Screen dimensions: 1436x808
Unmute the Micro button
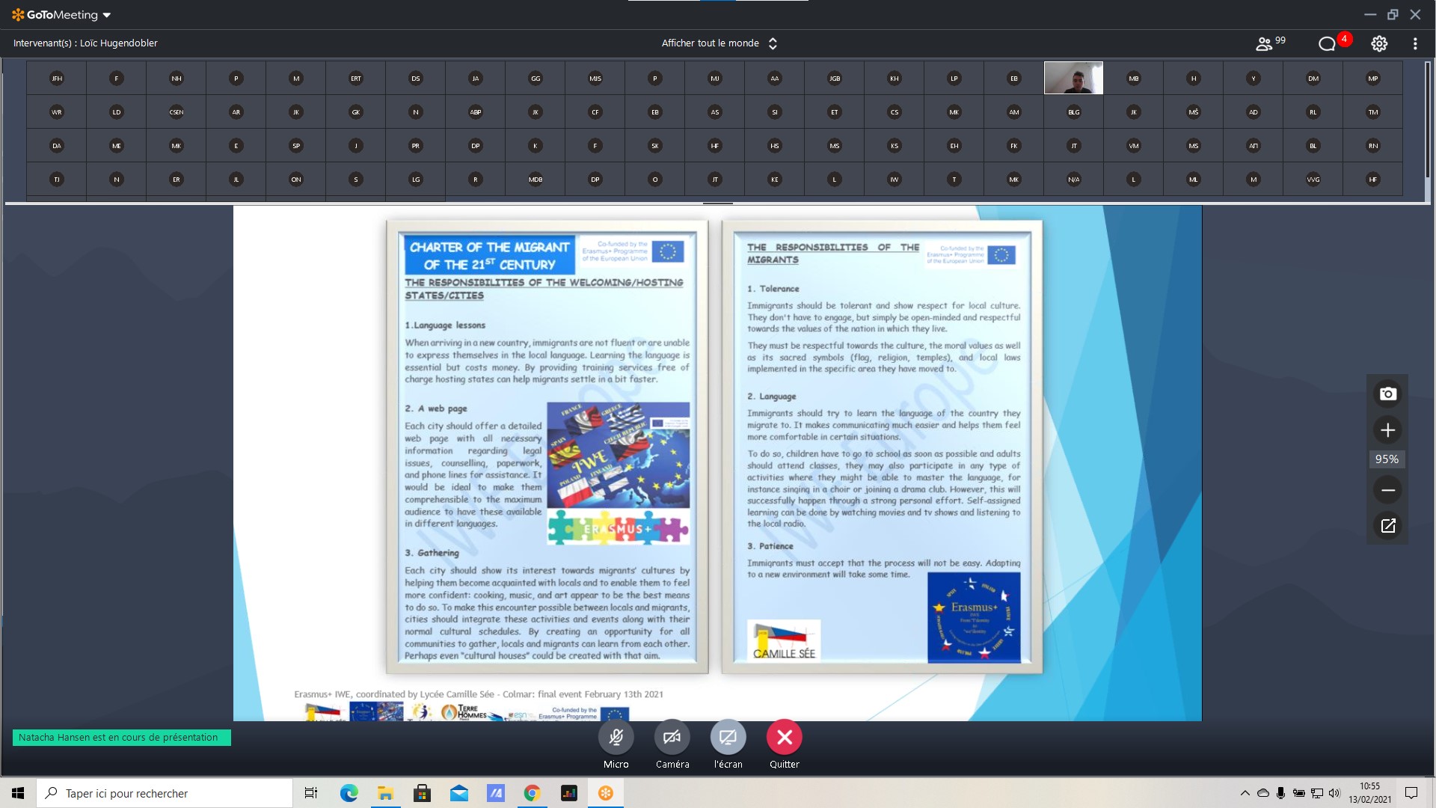(x=616, y=738)
